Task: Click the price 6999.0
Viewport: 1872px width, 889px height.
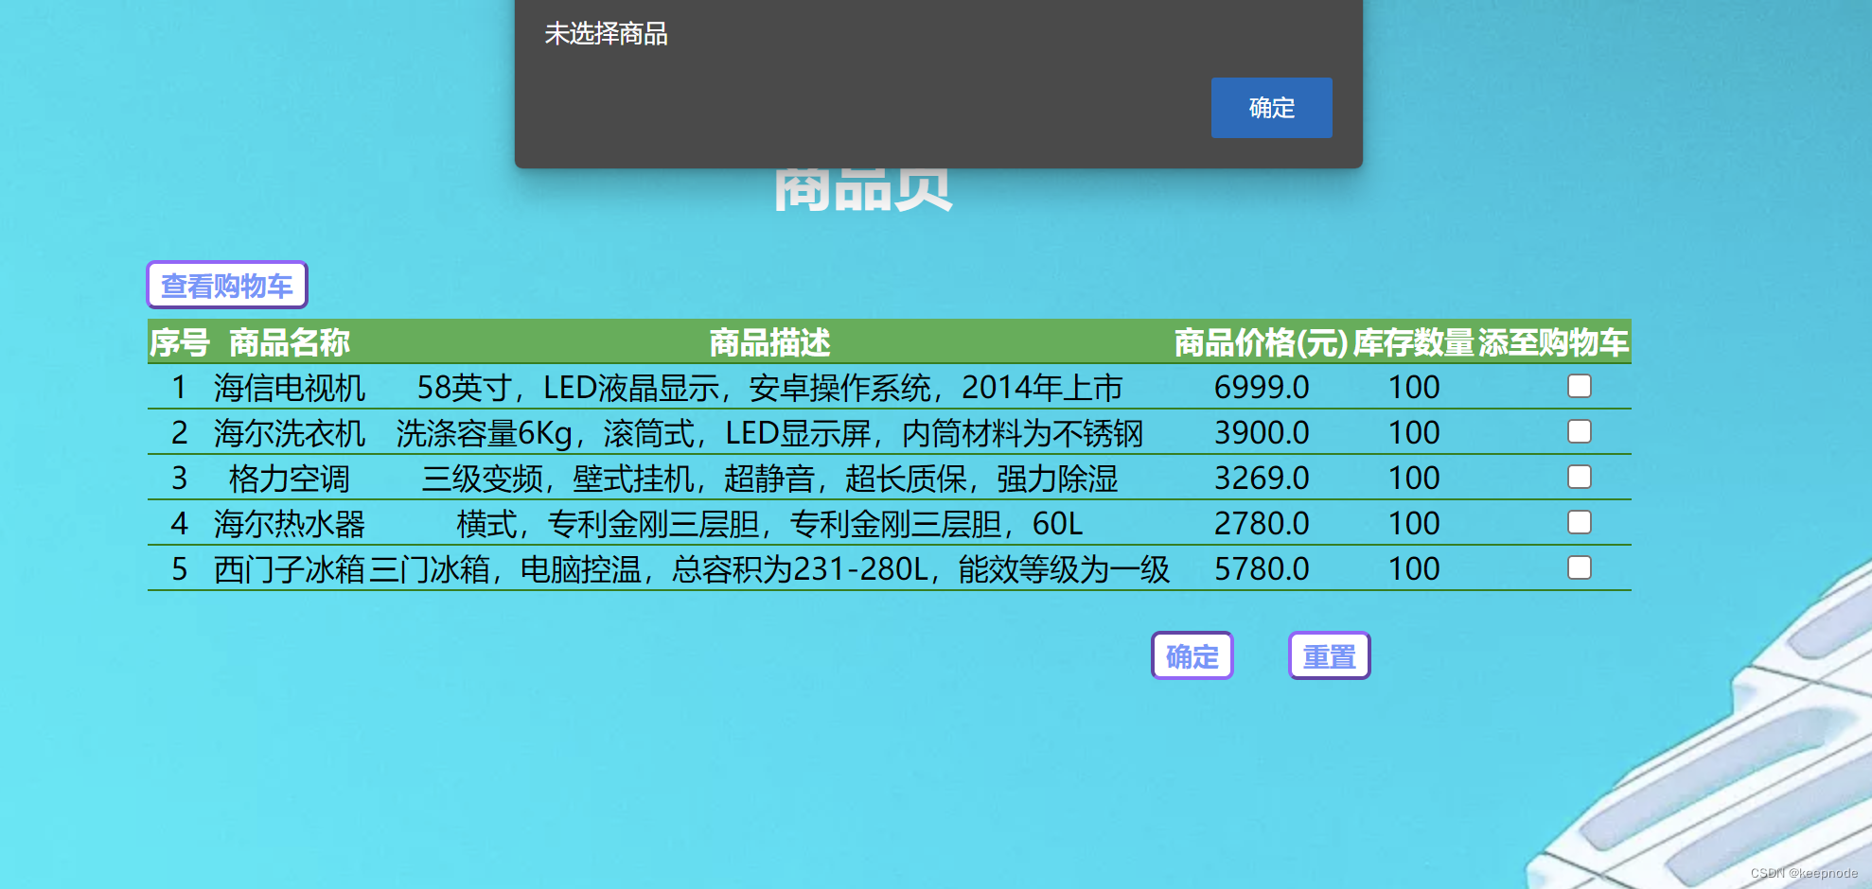Action: pos(1262,388)
